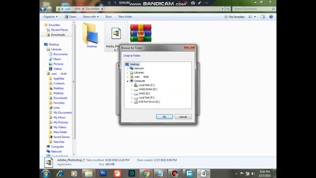This screenshot has height=178, width=316.
Task: Open the change view dropdown arrow
Action: pos(255,17)
